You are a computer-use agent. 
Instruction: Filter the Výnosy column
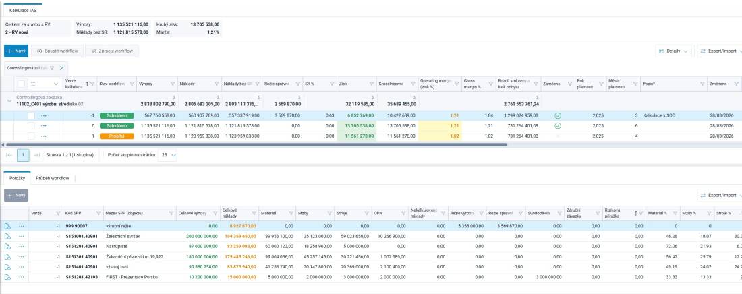pos(172,84)
